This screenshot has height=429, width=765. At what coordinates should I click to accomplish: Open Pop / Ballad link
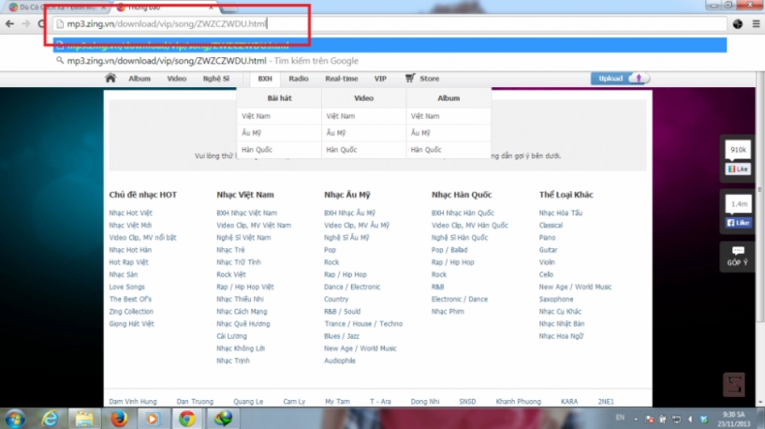click(x=449, y=250)
